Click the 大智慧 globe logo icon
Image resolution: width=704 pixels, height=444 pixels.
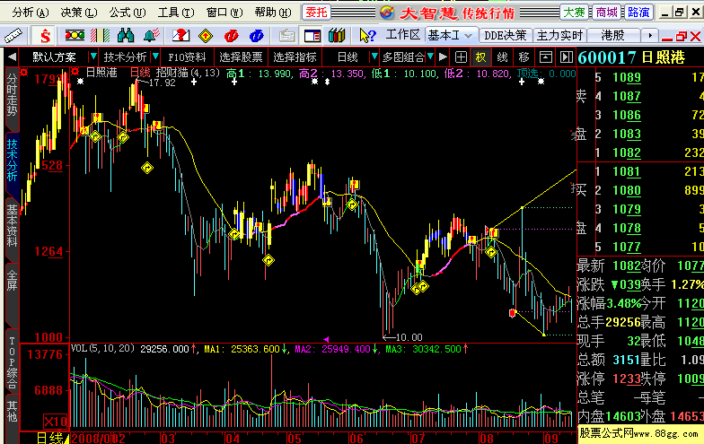386,13
